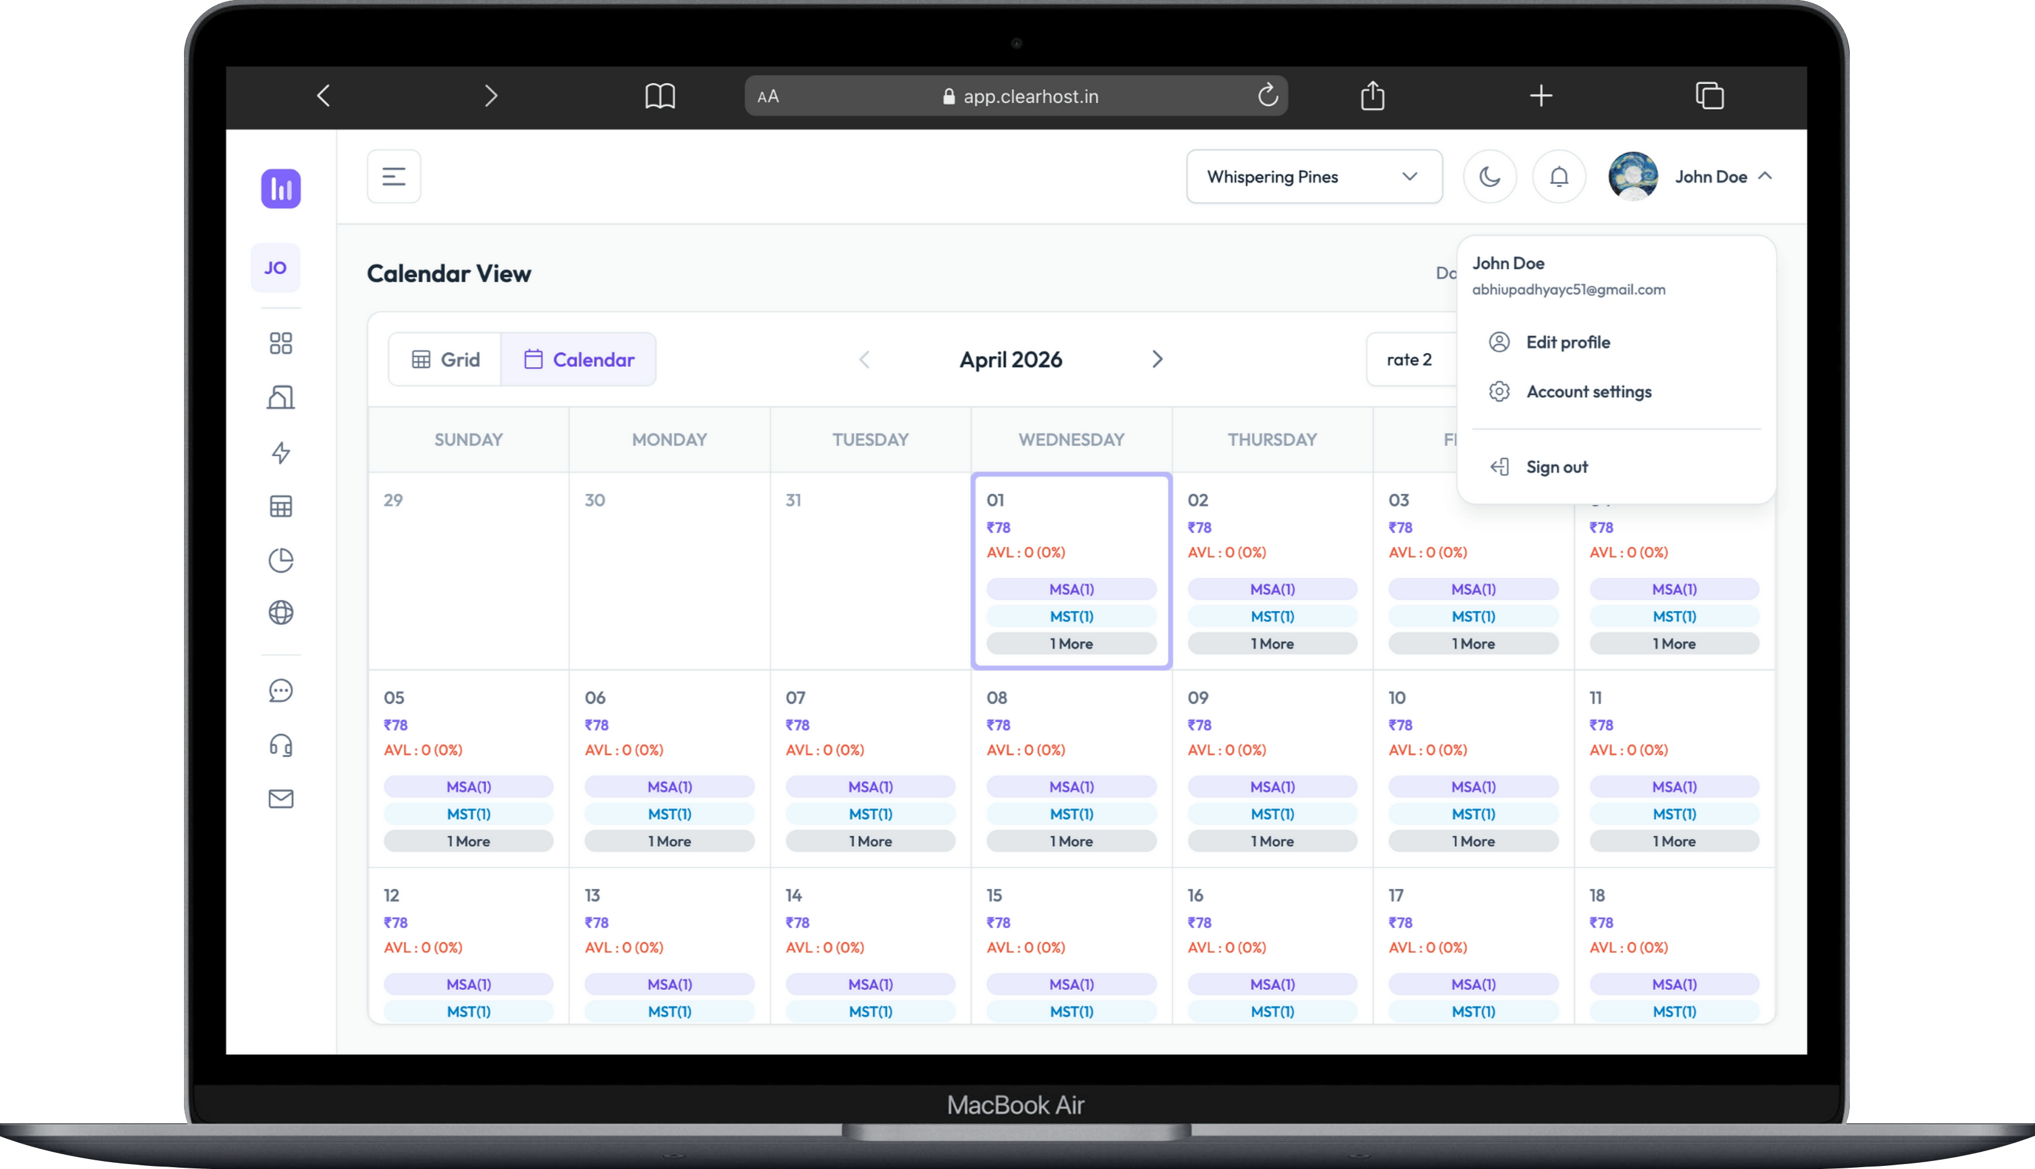Open the Whispering Pines property dropdown

(x=1314, y=177)
